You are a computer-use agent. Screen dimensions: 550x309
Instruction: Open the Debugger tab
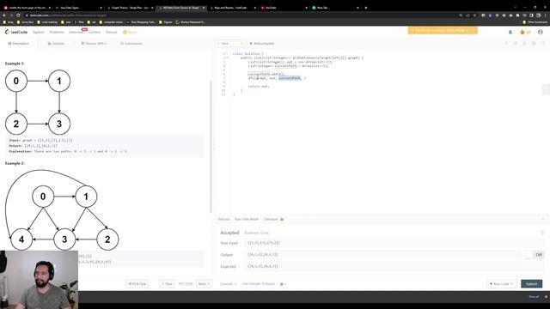click(x=273, y=219)
